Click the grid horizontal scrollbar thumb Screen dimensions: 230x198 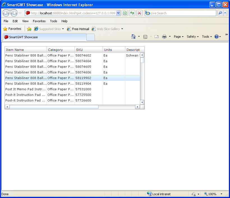(54, 107)
